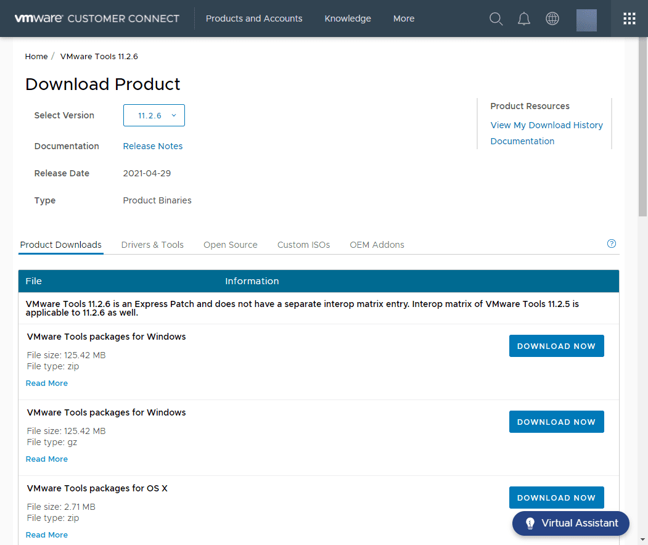Expand Read More under Windows zip package
648x545 pixels.
pos(46,383)
